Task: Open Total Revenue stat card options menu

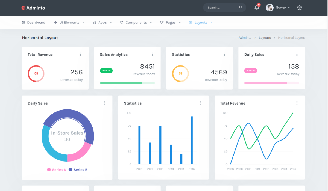Action: (80, 54)
